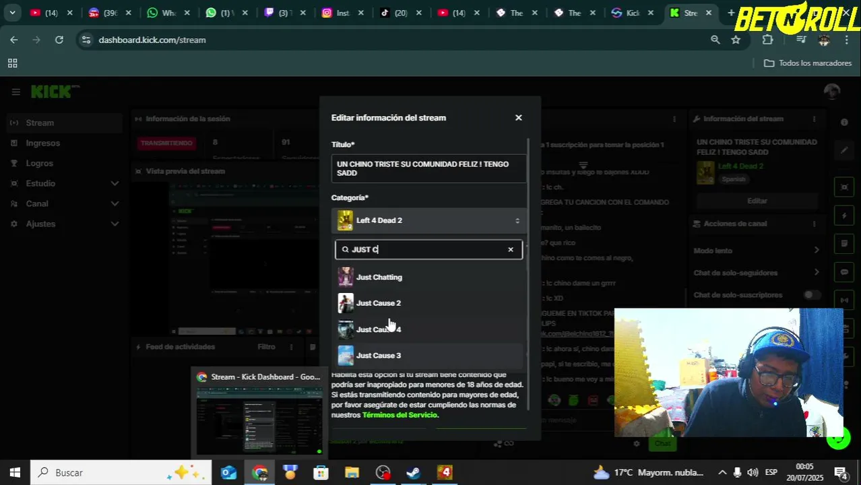
Task: Open the Left 4 Dead 2 taskbar icon
Action: pos(445,473)
